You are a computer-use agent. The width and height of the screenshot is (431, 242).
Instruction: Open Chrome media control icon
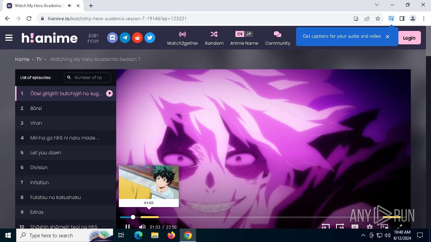click(391, 18)
